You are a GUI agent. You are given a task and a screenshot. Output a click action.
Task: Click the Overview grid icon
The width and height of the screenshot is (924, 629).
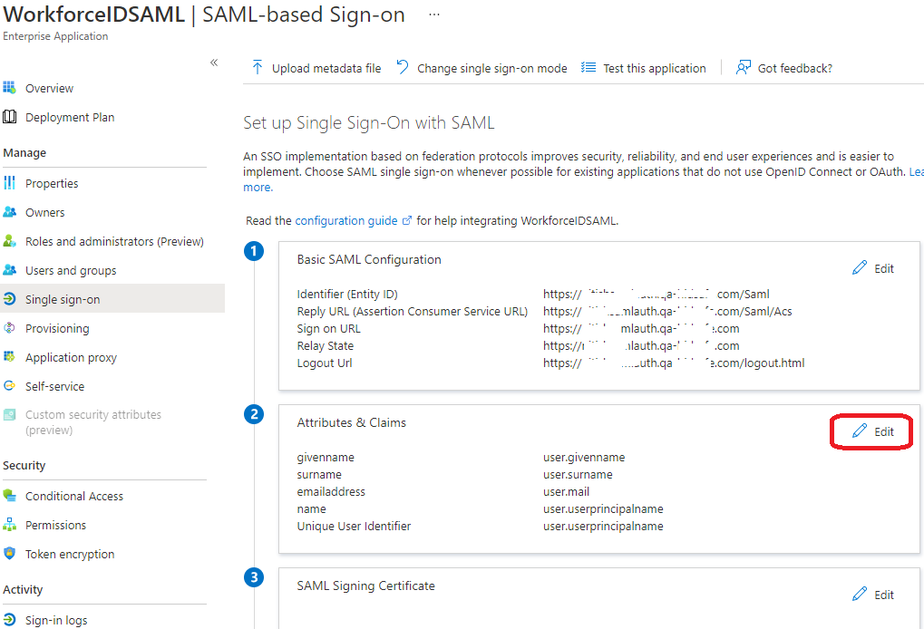tap(9, 88)
